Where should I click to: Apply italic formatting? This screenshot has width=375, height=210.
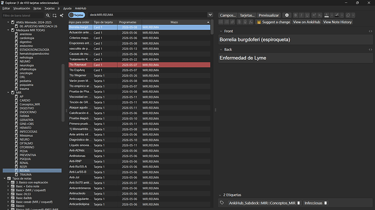(x=301, y=15)
